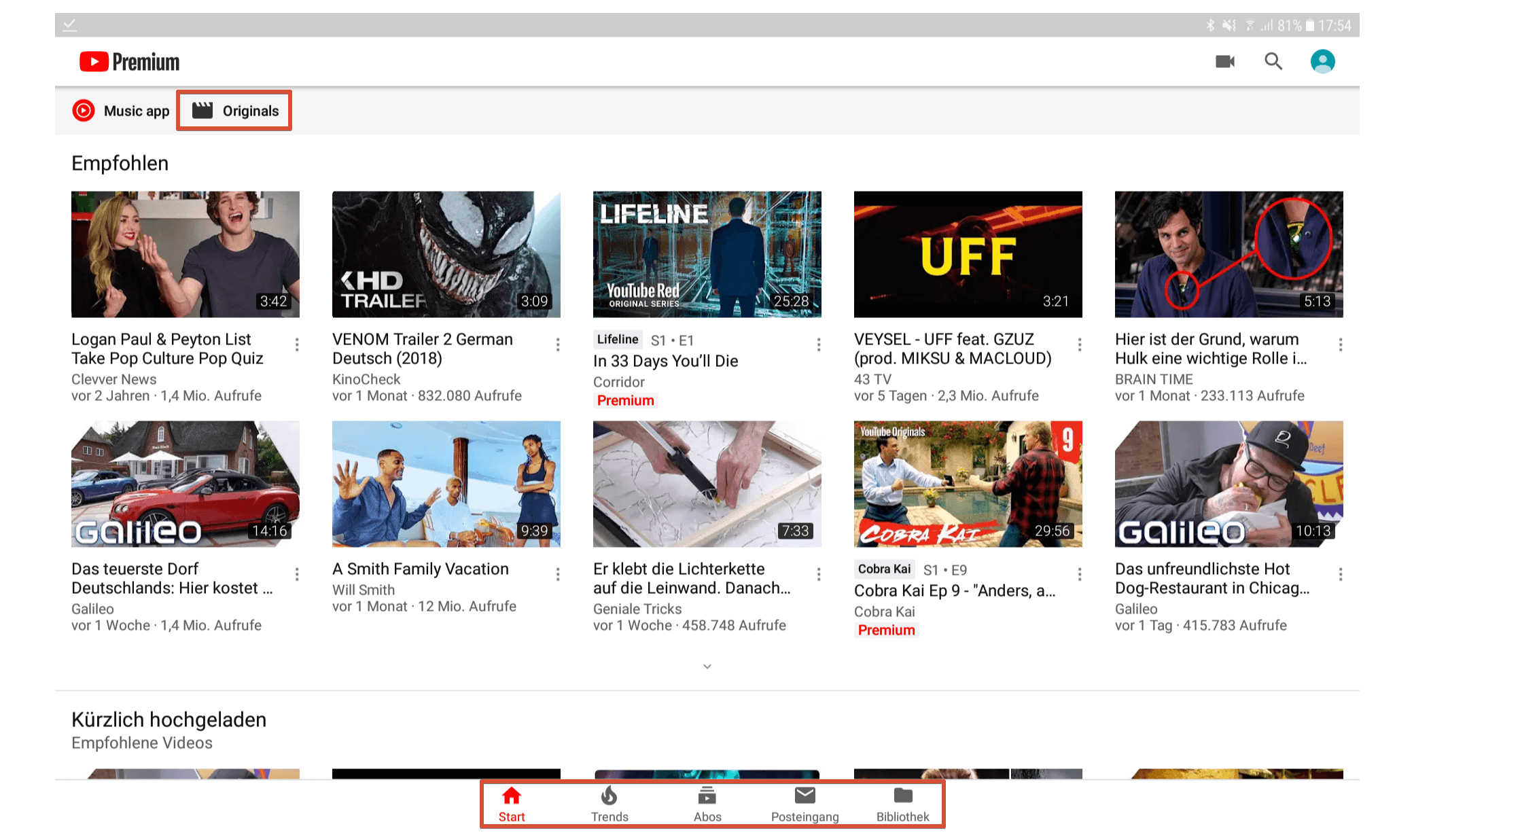Screen dimensions: 1537x835
Task: Click the 'Kürzlich hochgeladen' heading
Action: 169,719
